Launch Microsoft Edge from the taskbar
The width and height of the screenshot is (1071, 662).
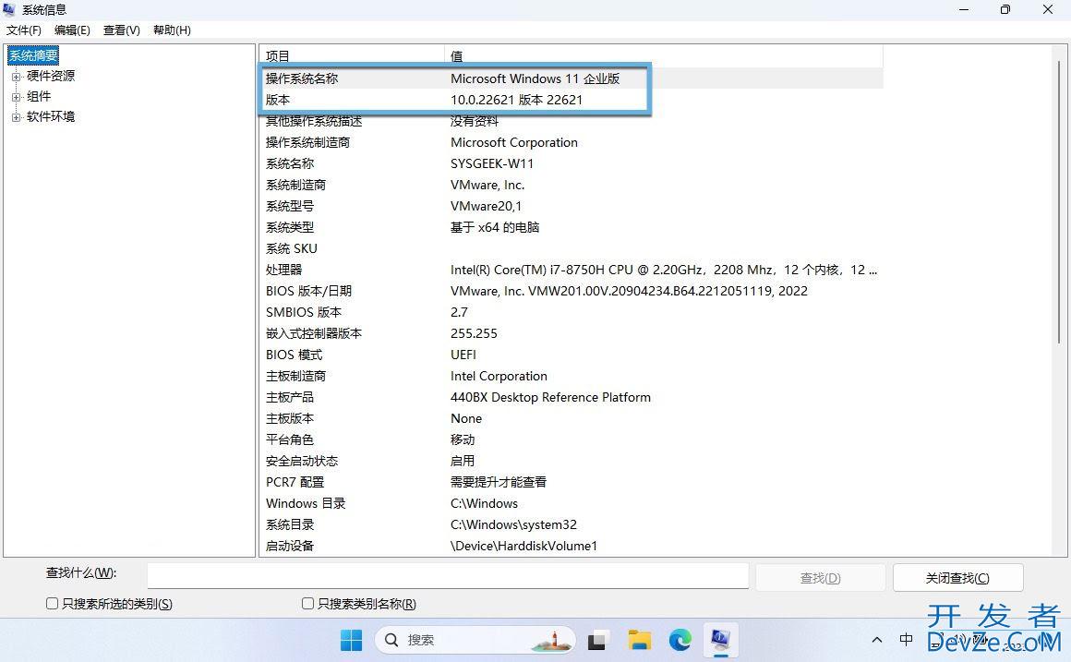point(680,640)
